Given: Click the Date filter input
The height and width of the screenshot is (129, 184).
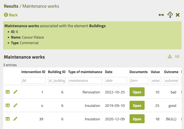Looking at the screenshot, I should (x=116, y=80).
